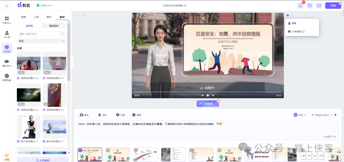Select 大学校园门口 layer
Image resolution: width=344 pixels, height=162 pixels.
click(x=302, y=32)
